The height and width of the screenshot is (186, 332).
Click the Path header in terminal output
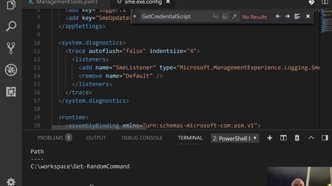click(37, 151)
